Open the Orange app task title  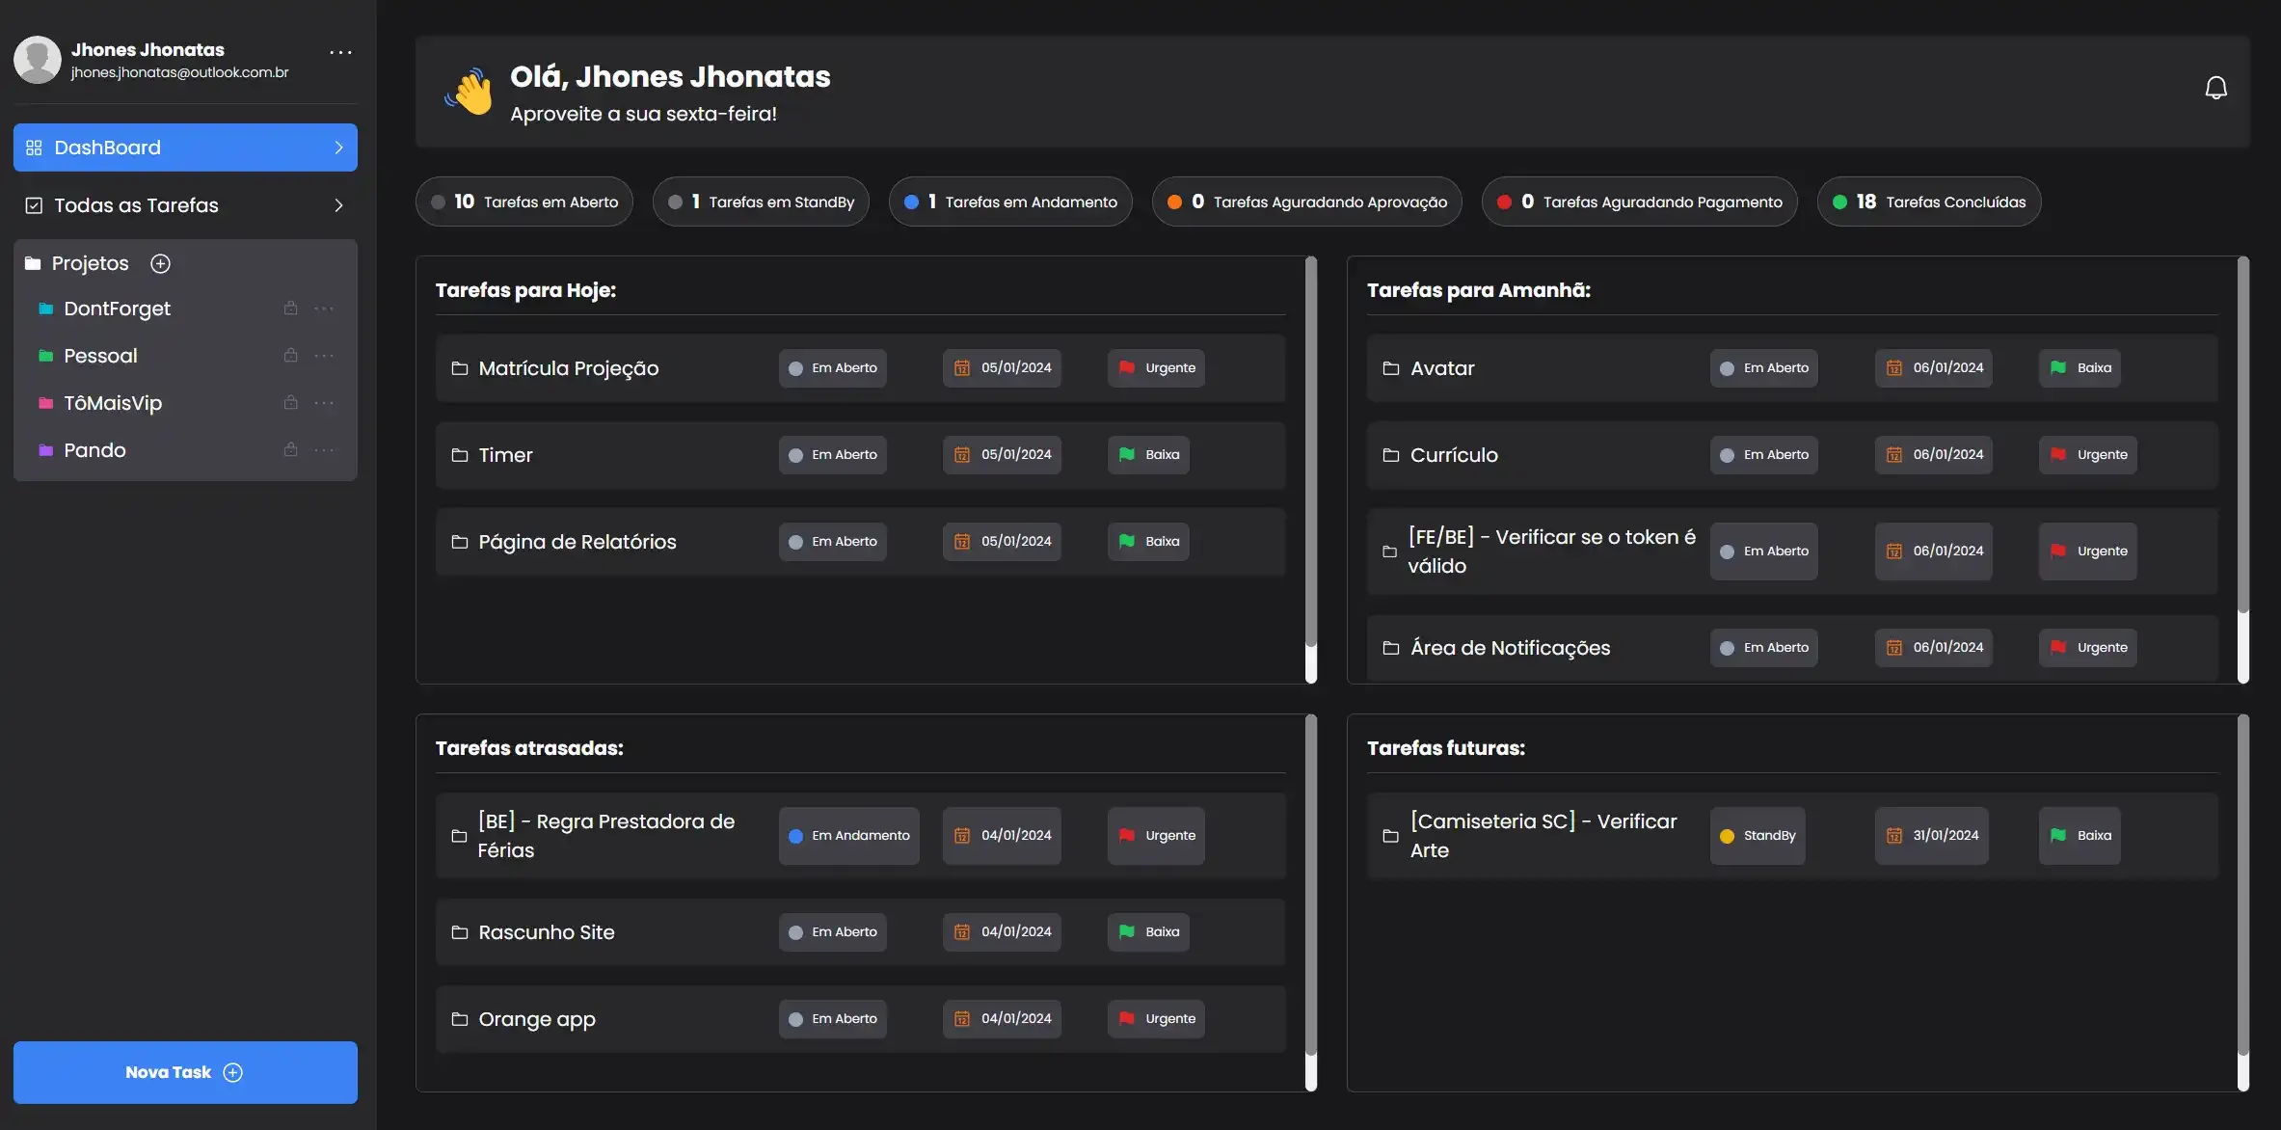[537, 1019]
